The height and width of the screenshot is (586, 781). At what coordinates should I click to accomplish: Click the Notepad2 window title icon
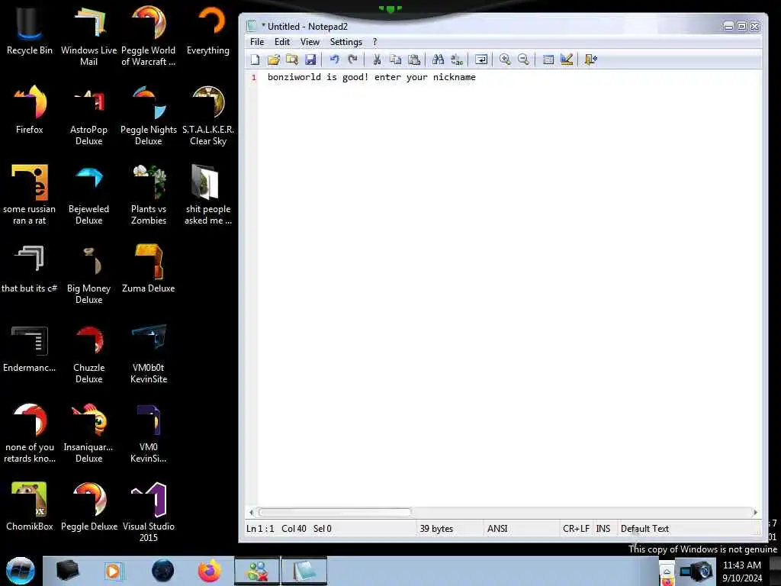pos(252,26)
